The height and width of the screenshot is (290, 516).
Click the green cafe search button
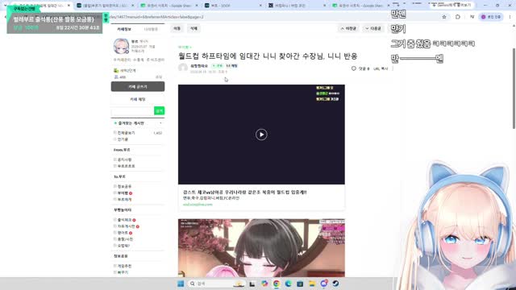click(160, 111)
